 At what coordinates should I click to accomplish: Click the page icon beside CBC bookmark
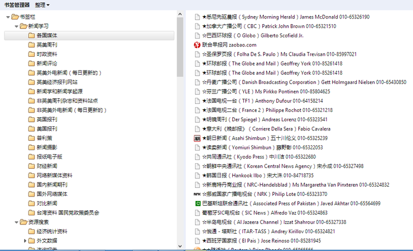(197, 26)
